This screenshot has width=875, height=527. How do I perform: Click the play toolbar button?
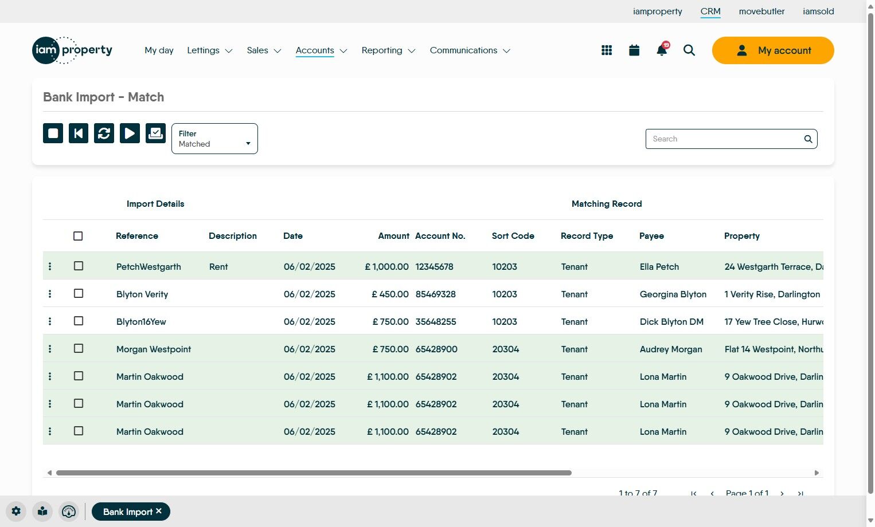point(130,133)
